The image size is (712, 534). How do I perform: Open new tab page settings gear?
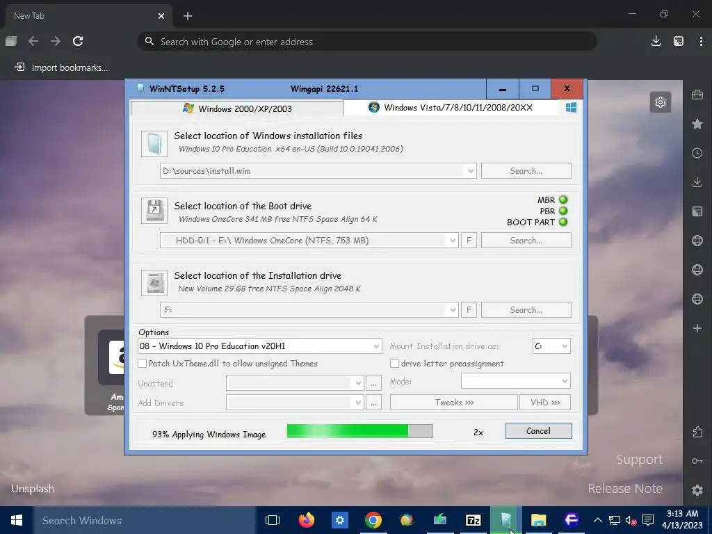coord(661,102)
